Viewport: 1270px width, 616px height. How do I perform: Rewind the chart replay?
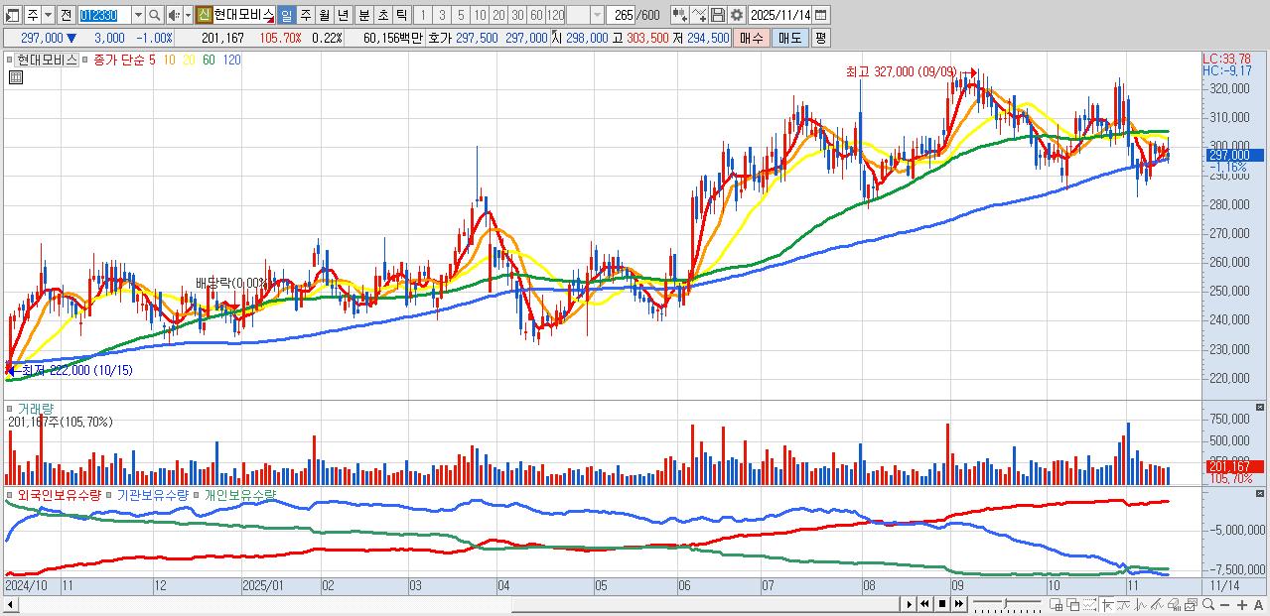tap(924, 604)
